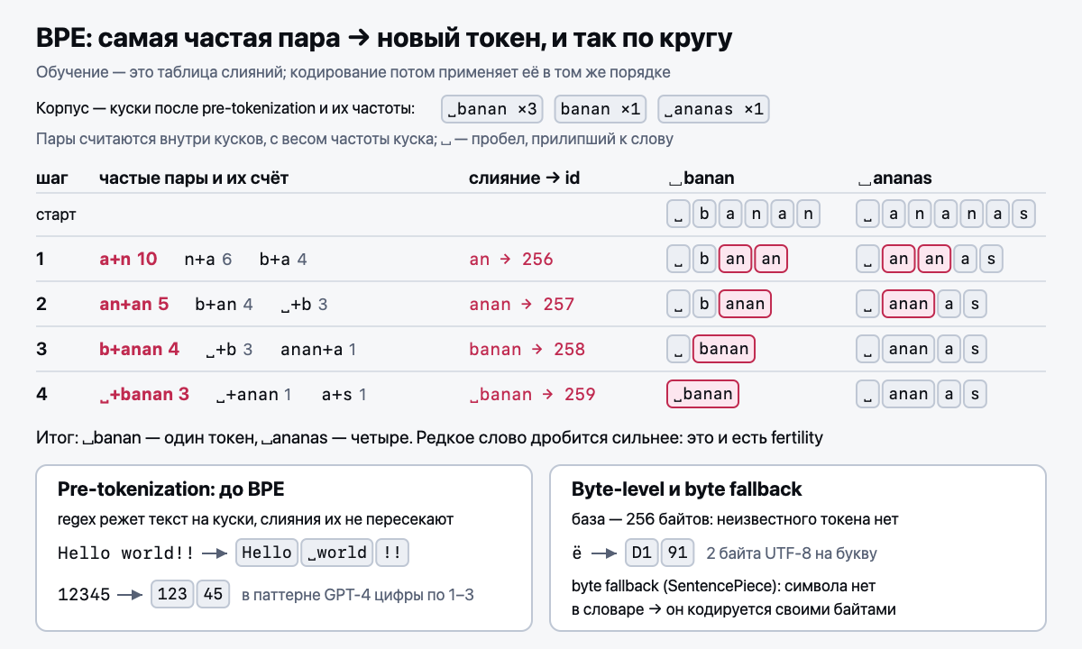Click the line 'byte fallback (SentencePiece): символа нет'
Viewport: 1082px width, 649px height.
(x=723, y=586)
